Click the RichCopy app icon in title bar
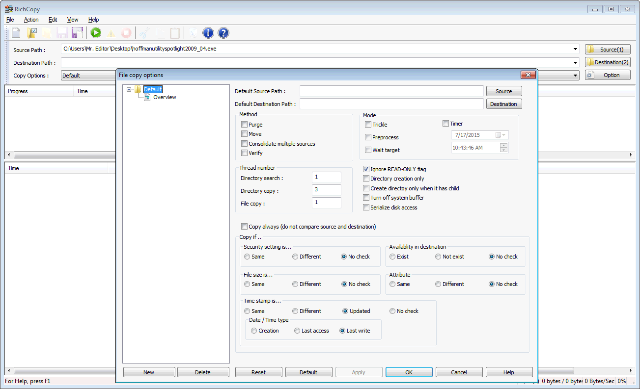The image size is (640, 389). pyautogui.click(x=9, y=8)
